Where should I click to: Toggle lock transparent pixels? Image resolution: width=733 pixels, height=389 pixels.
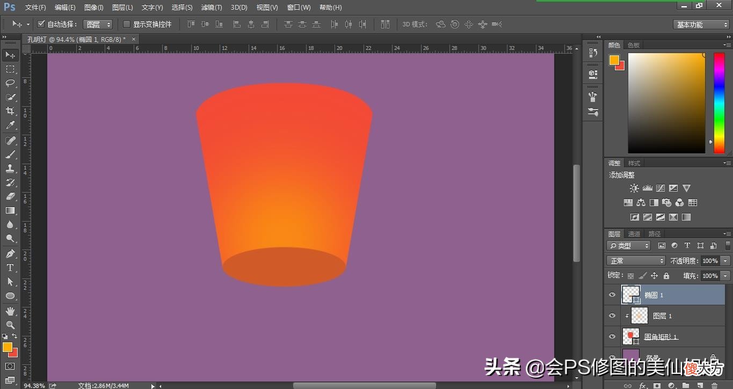(x=630, y=276)
